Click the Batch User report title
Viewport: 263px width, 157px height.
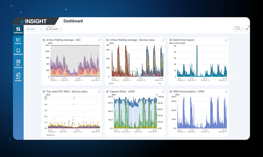pyautogui.click(x=184, y=40)
